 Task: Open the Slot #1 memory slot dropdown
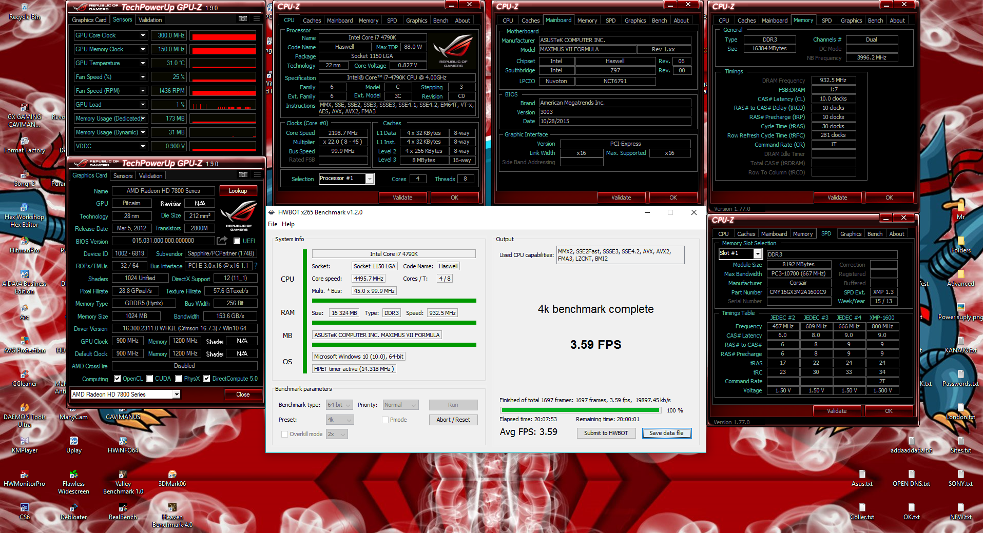coord(740,253)
